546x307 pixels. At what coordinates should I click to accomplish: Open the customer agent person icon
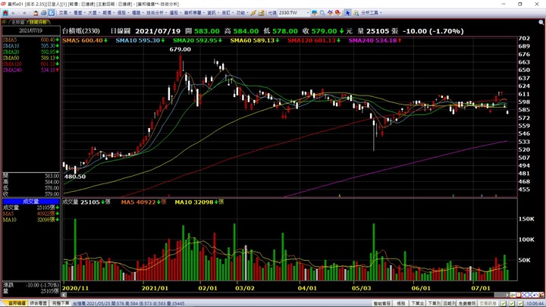click(36, 13)
